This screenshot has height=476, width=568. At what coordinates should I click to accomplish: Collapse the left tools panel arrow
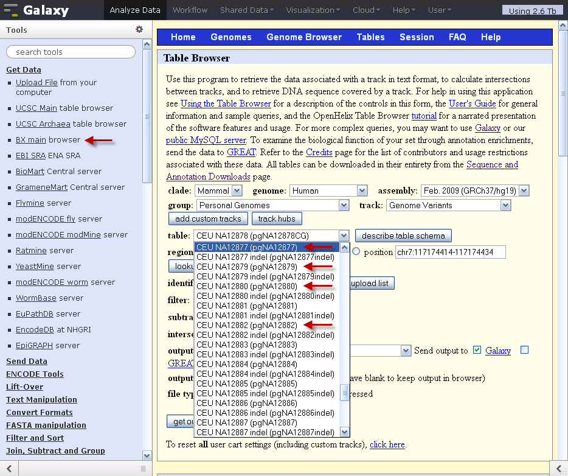pyautogui.click(x=9, y=468)
